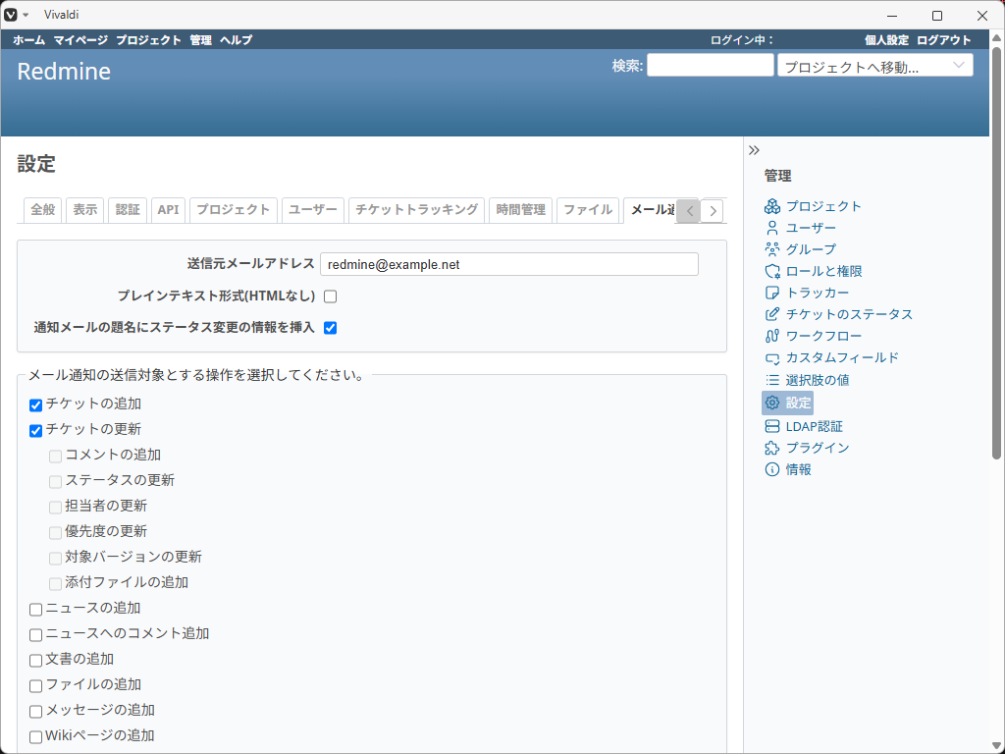The width and height of the screenshot is (1005, 754).
Task: Open プロジェクト in top menu bar
Action: tap(149, 39)
